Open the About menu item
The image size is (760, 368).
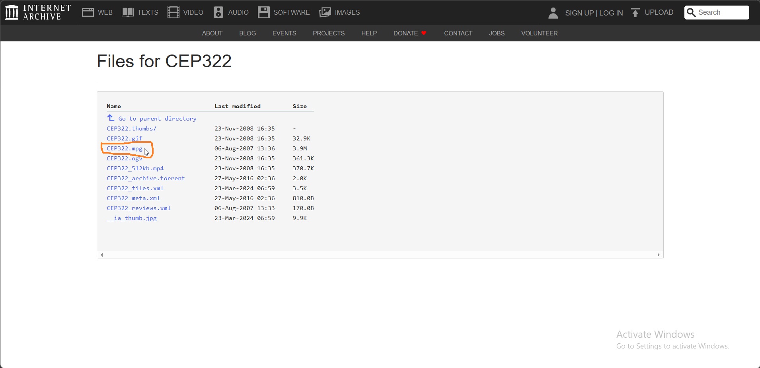coord(212,33)
